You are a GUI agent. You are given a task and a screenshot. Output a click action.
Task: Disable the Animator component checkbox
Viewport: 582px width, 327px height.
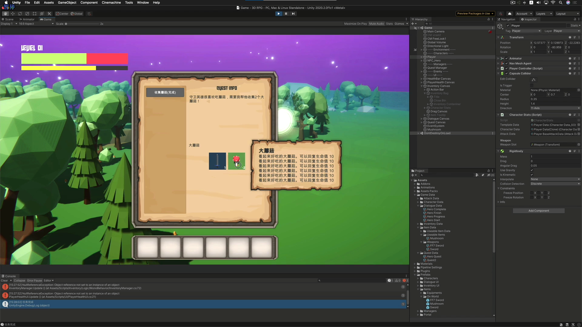[x=507, y=58]
